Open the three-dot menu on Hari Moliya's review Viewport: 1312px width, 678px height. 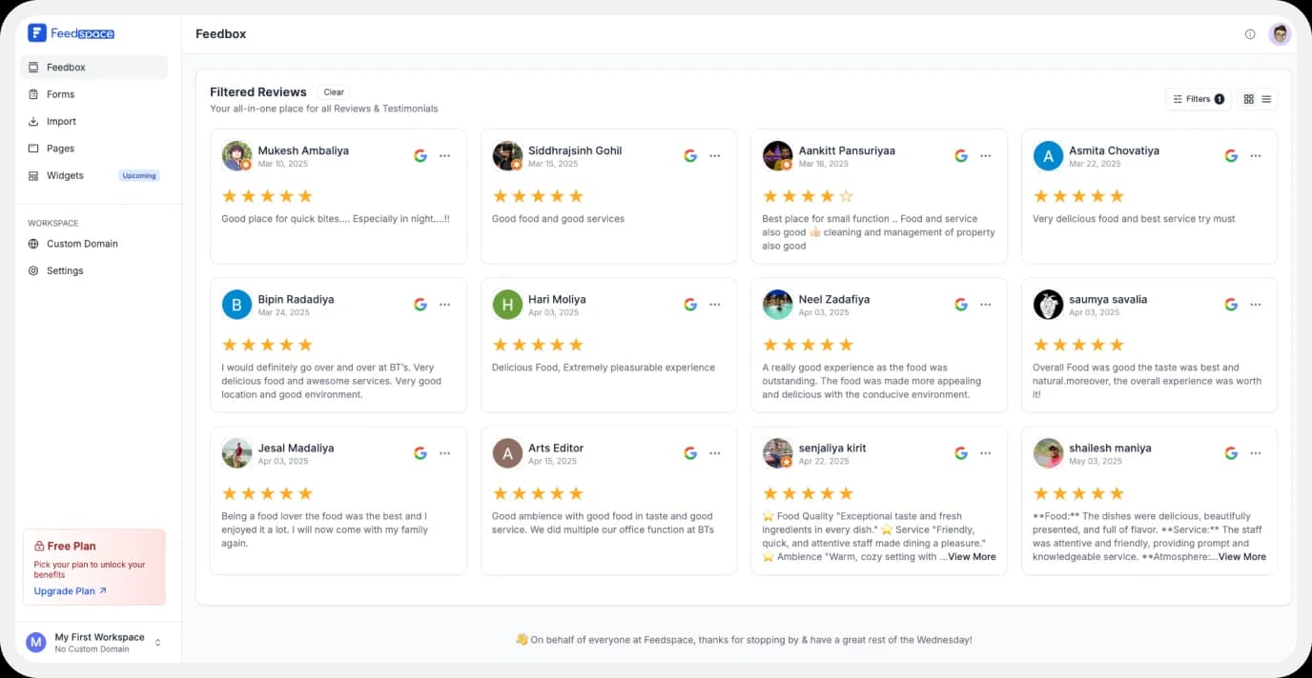715,304
